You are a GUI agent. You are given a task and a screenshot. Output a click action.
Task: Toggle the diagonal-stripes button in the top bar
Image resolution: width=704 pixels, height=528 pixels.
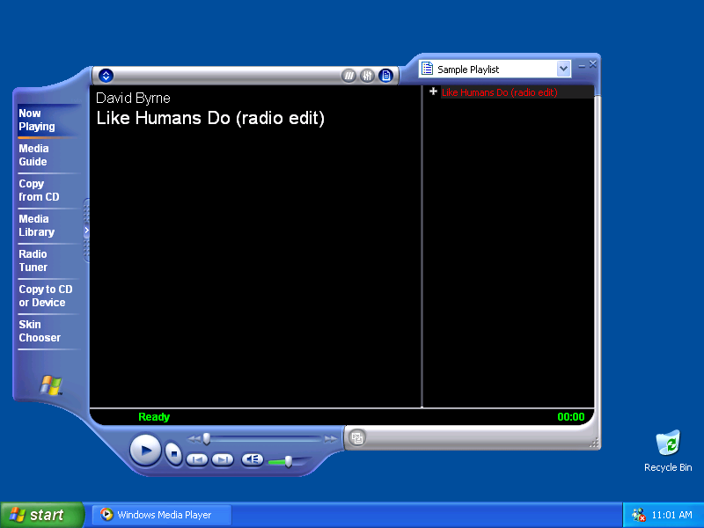click(x=348, y=76)
